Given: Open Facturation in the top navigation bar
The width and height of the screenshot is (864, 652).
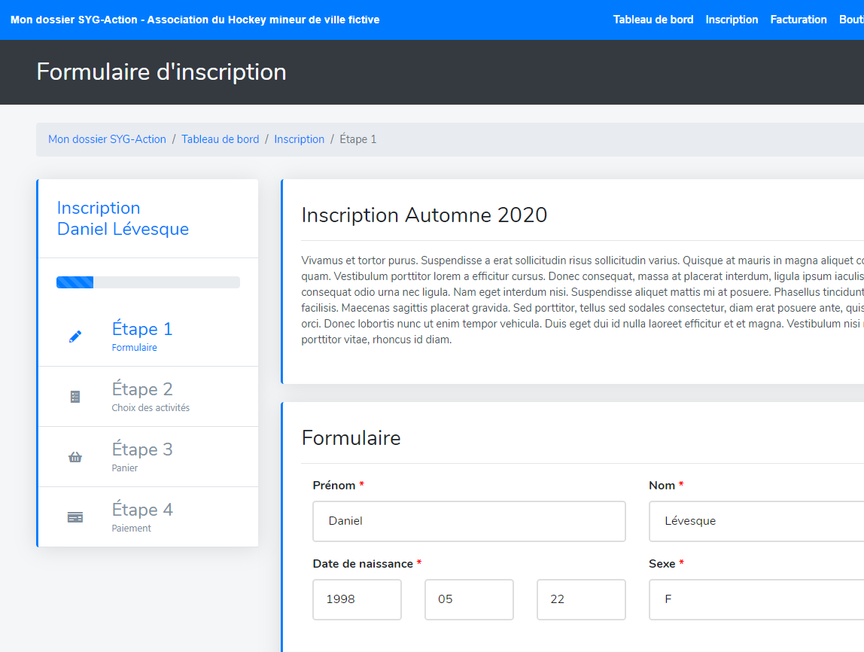Looking at the screenshot, I should (x=798, y=20).
